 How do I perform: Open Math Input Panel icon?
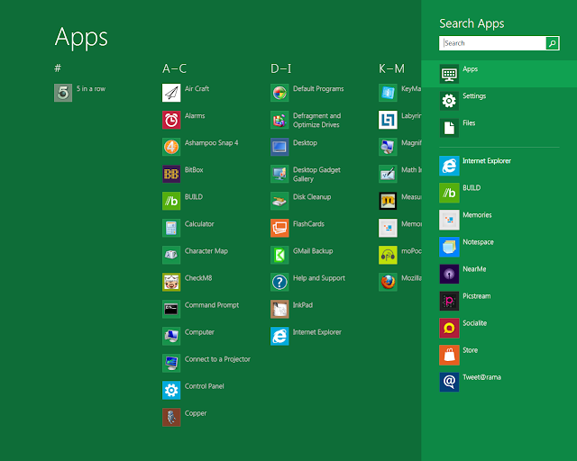pos(388,174)
